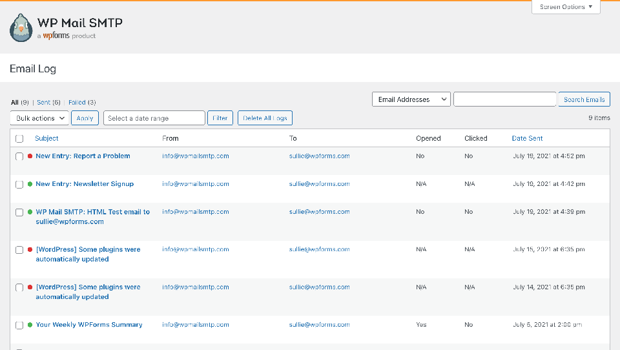Click red failed status dot for Report a Problem
Screen dimensions: 620x350
[x=30, y=156]
